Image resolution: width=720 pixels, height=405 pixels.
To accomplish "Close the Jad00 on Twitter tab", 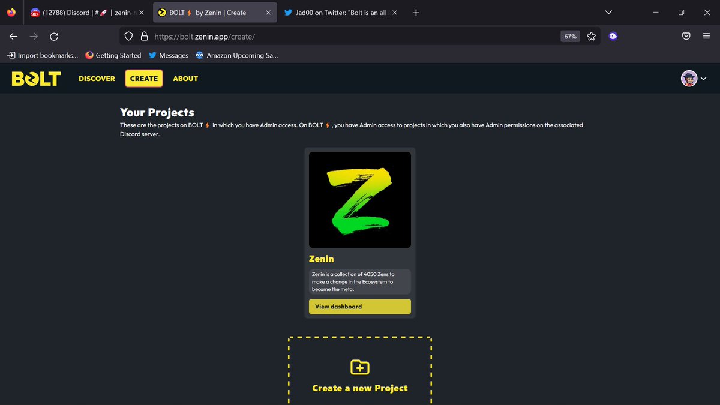I will [x=394, y=13].
